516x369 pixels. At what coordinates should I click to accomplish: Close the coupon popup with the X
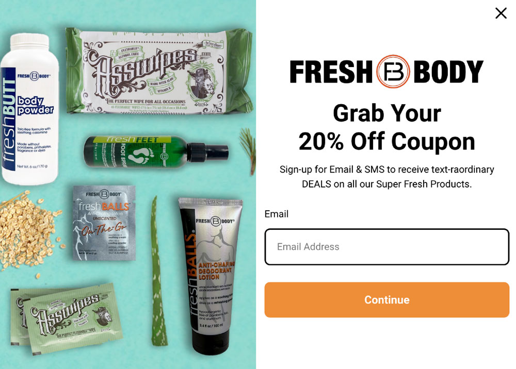click(501, 13)
